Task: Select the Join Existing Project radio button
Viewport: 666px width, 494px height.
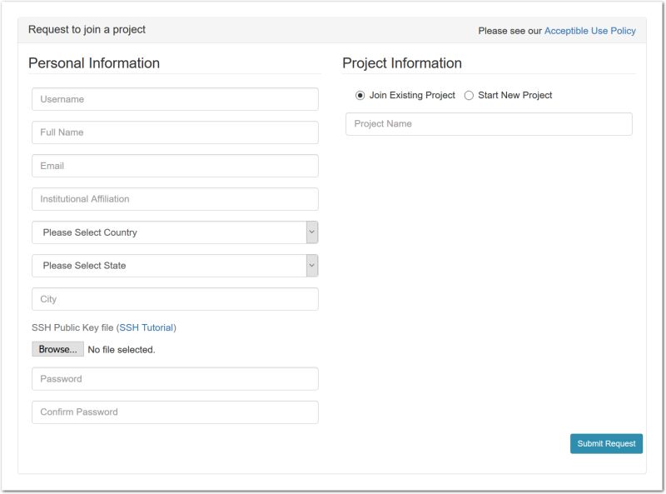Action: click(x=360, y=96)
